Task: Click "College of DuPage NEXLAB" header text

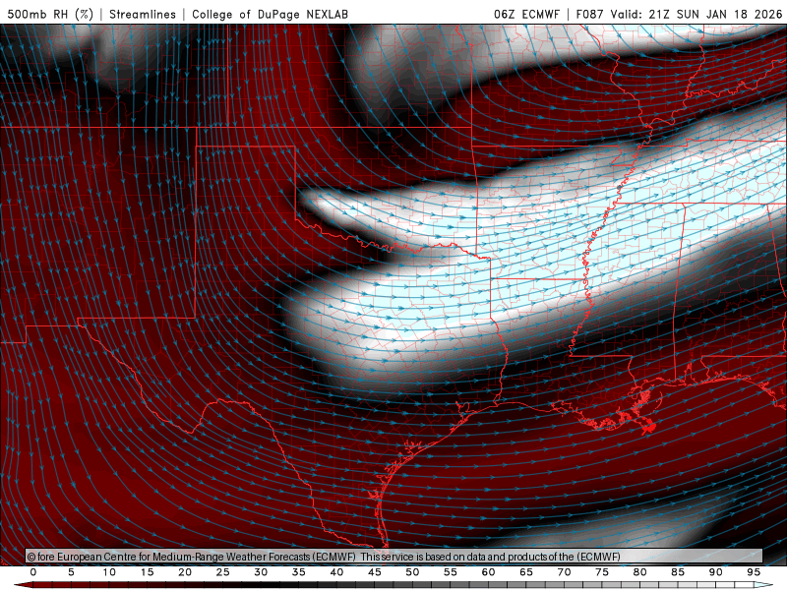Action: [270, 14]
